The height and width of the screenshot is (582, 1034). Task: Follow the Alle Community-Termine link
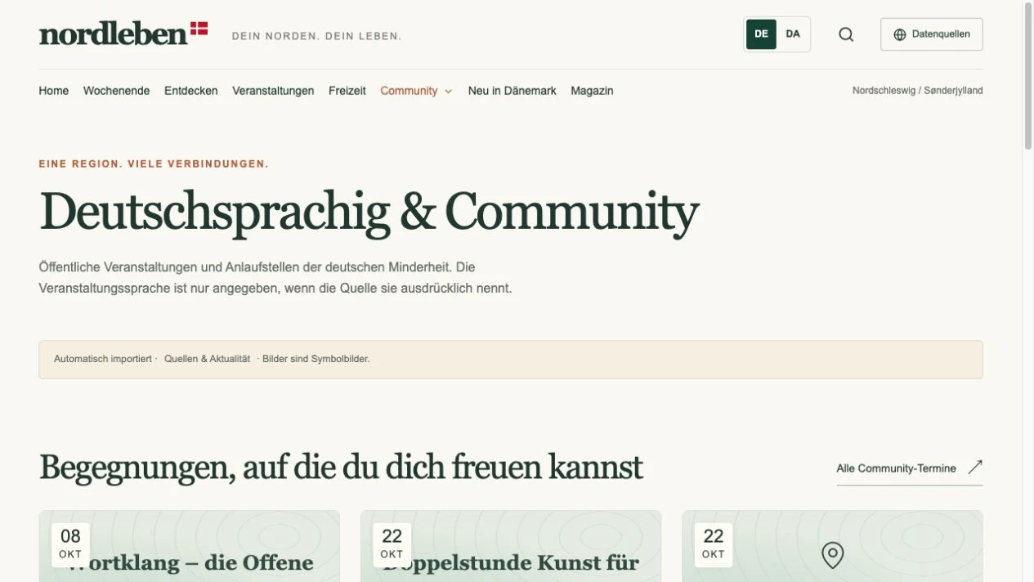tap(896, 468)
